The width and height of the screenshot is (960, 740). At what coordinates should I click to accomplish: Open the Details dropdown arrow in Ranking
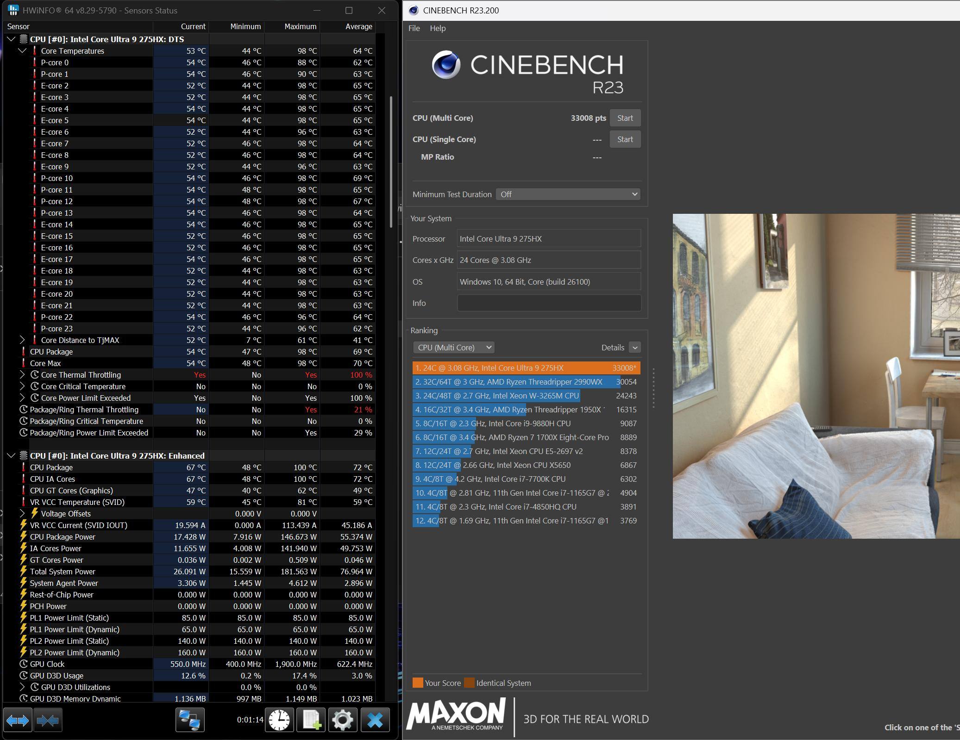tap(635, 348)
